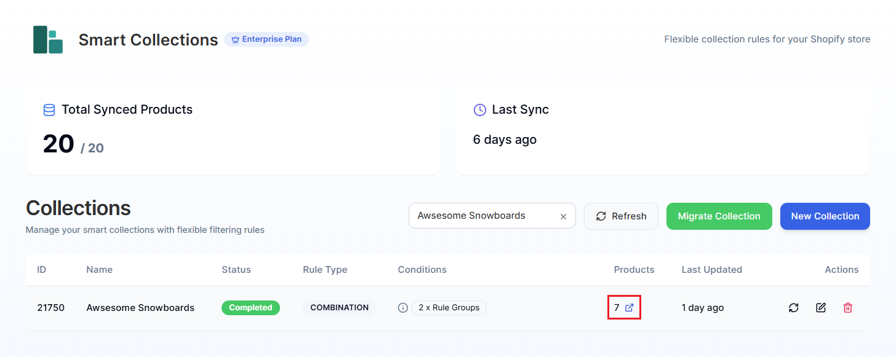Start a Migrate Collection
Screen dimensions: 896x357
coord(719,216)
